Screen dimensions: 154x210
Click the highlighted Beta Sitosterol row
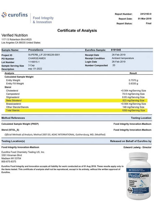[x=76, y=100]
